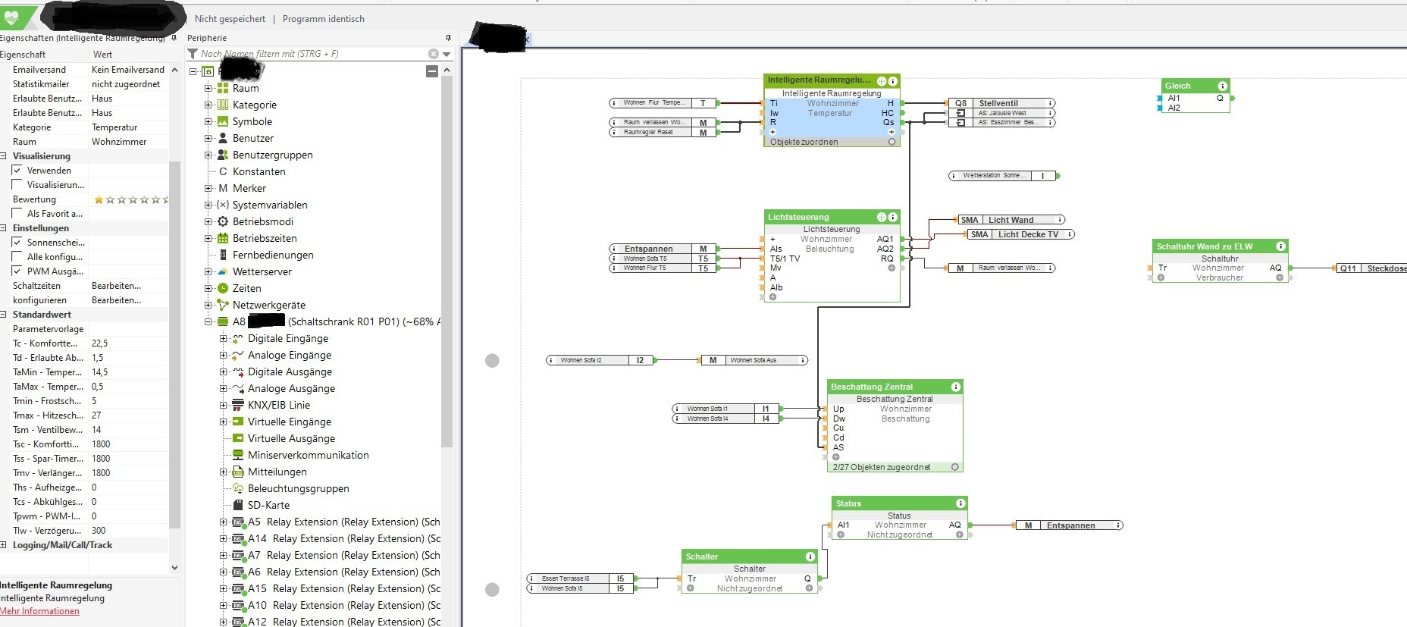Image resolution: width=1407 pixels, height=627 pixels.
Task: Collapse the Visualisierung properties section
Action: click(x=4, y=156)
